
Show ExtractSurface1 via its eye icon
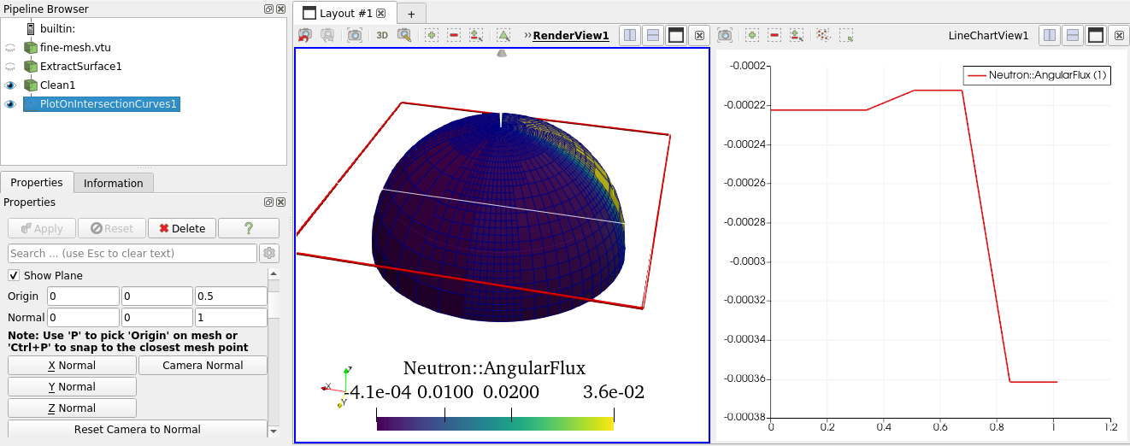coord(10,67)
